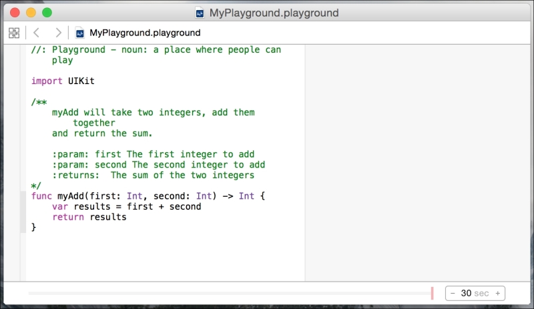
Task: Click the gutter beside the func line
Action: tap(23, 196)
